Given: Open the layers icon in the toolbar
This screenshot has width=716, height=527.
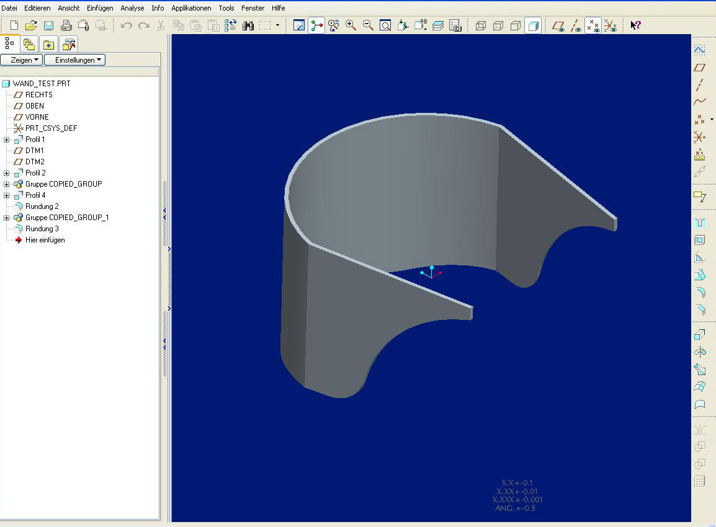Looking at the screenshot, I should point(438,25).
